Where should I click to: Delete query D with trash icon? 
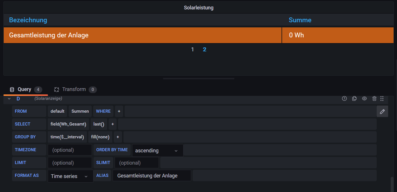pyautogui.click(x=374, y=98)
